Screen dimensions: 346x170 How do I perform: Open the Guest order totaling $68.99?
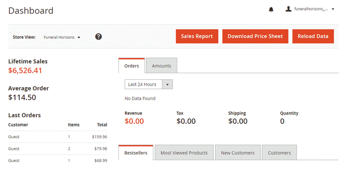58,161
